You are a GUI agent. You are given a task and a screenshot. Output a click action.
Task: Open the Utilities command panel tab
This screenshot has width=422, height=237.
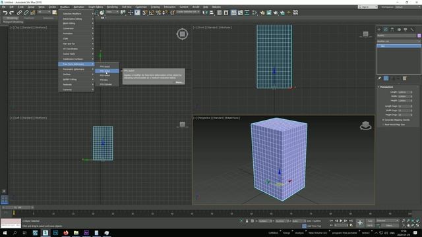point(412,29)
